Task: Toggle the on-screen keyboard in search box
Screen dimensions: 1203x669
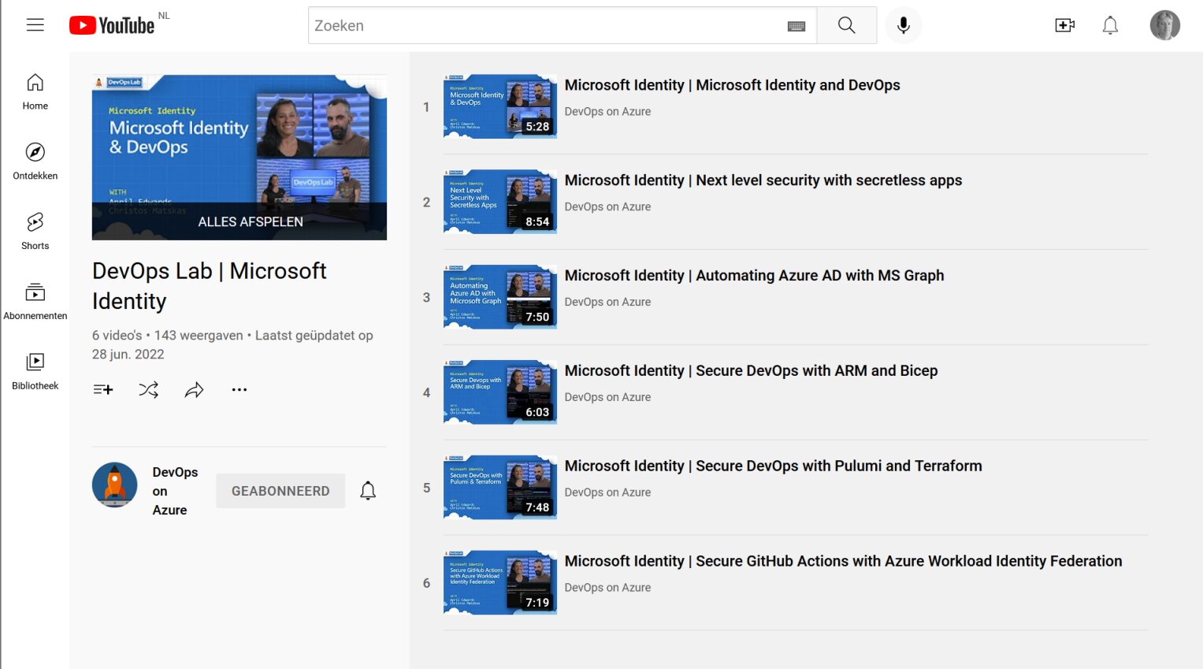Action: click(x=796, y=26)
